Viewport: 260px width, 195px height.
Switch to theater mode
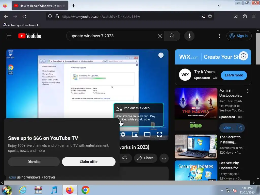pyautogui.click(x=147, y=134)
